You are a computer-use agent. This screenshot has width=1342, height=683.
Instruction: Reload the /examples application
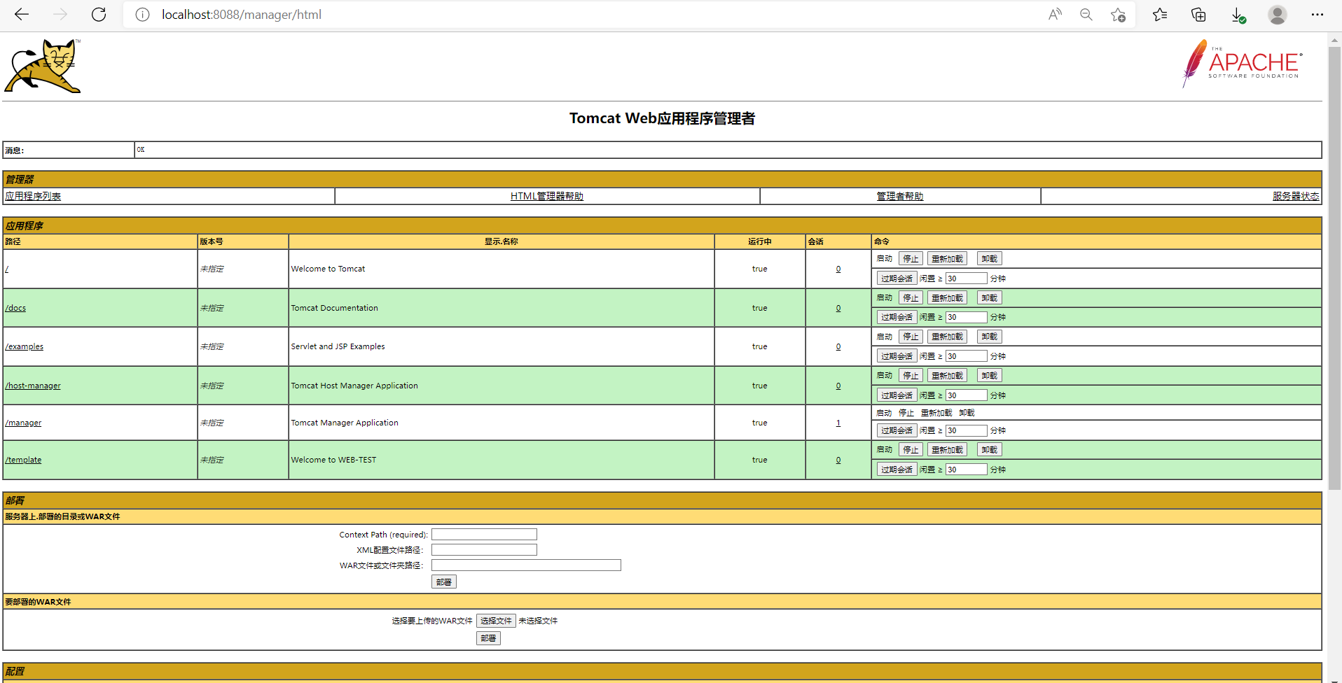tap(947, 337)
